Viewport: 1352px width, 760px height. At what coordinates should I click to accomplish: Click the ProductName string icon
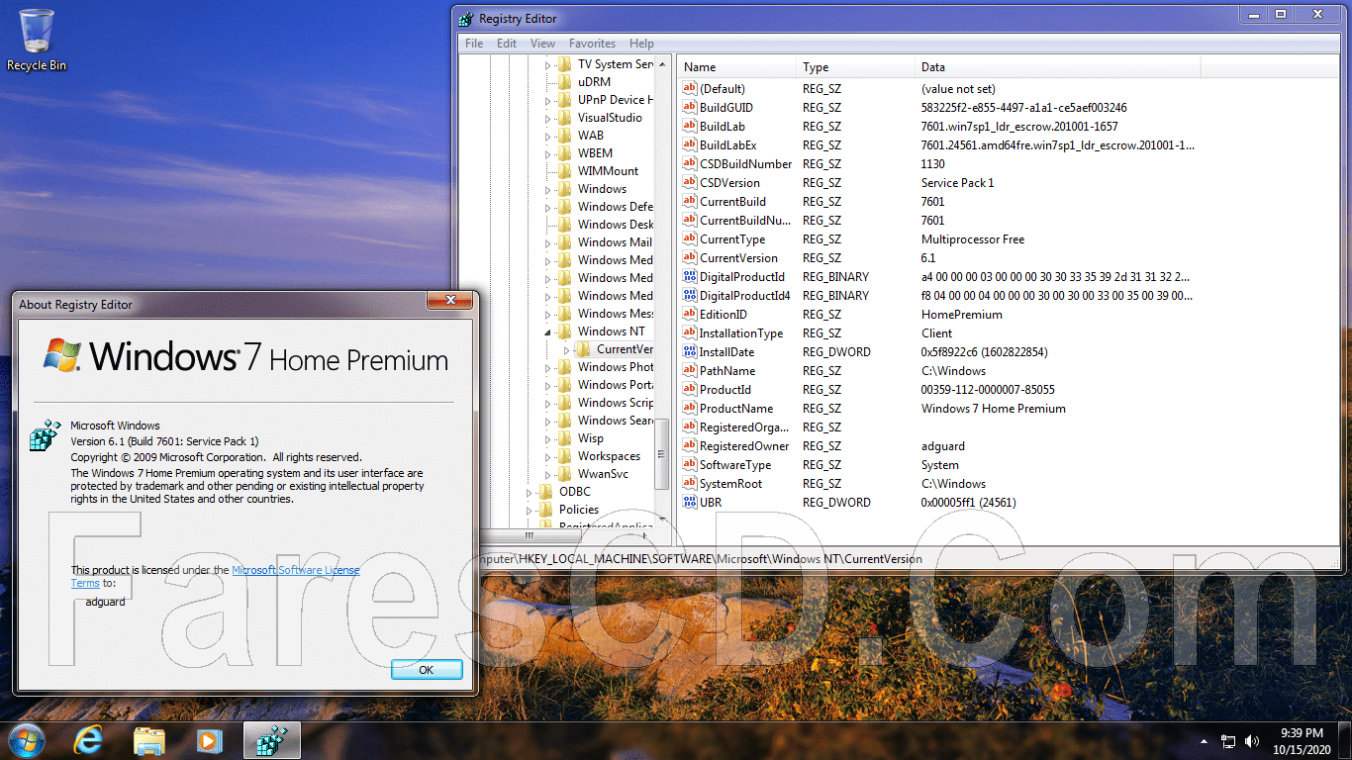[690, 409]
